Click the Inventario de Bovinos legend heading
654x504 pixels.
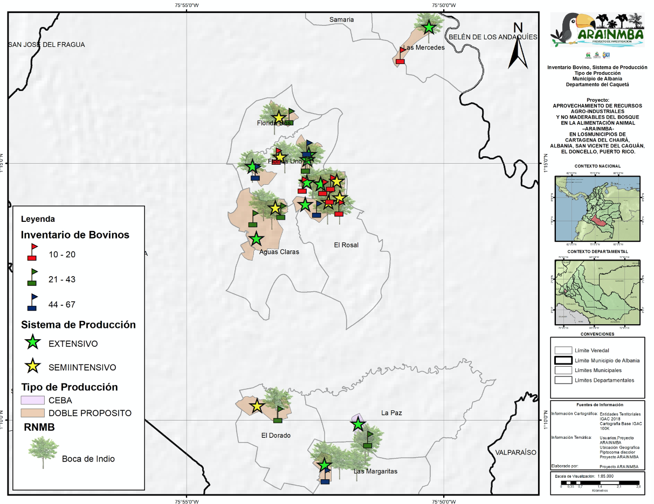(75, 235)
